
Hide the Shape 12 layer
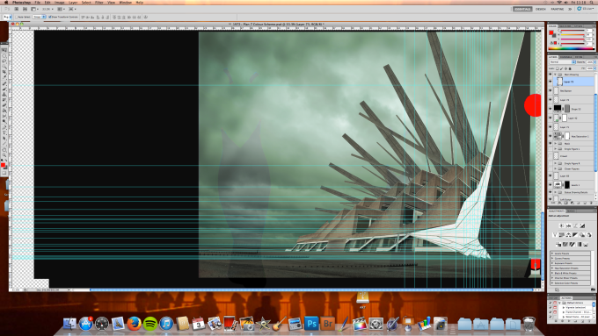tap(551, 109)
